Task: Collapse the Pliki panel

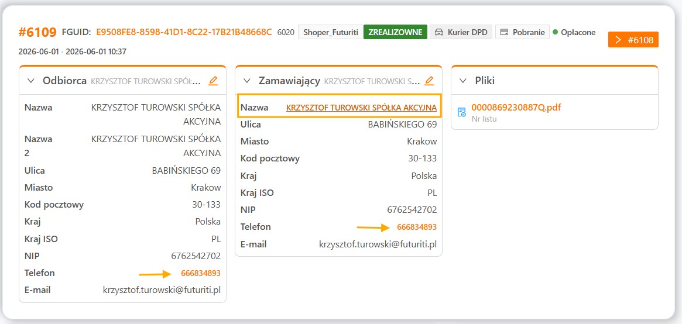Action: pyautogui.click(x=463, y=81)
